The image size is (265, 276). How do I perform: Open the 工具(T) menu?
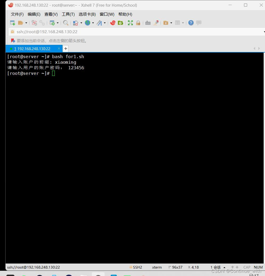coord(68,14)
